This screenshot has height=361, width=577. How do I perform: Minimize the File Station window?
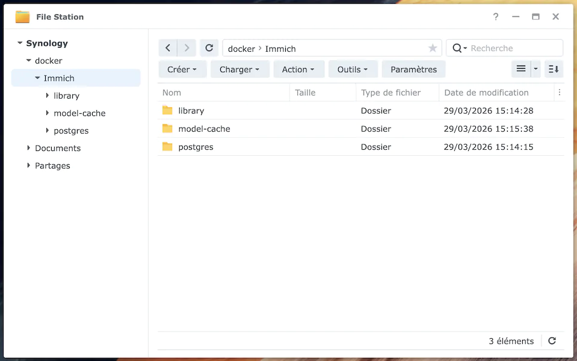[x=516, y=17]
